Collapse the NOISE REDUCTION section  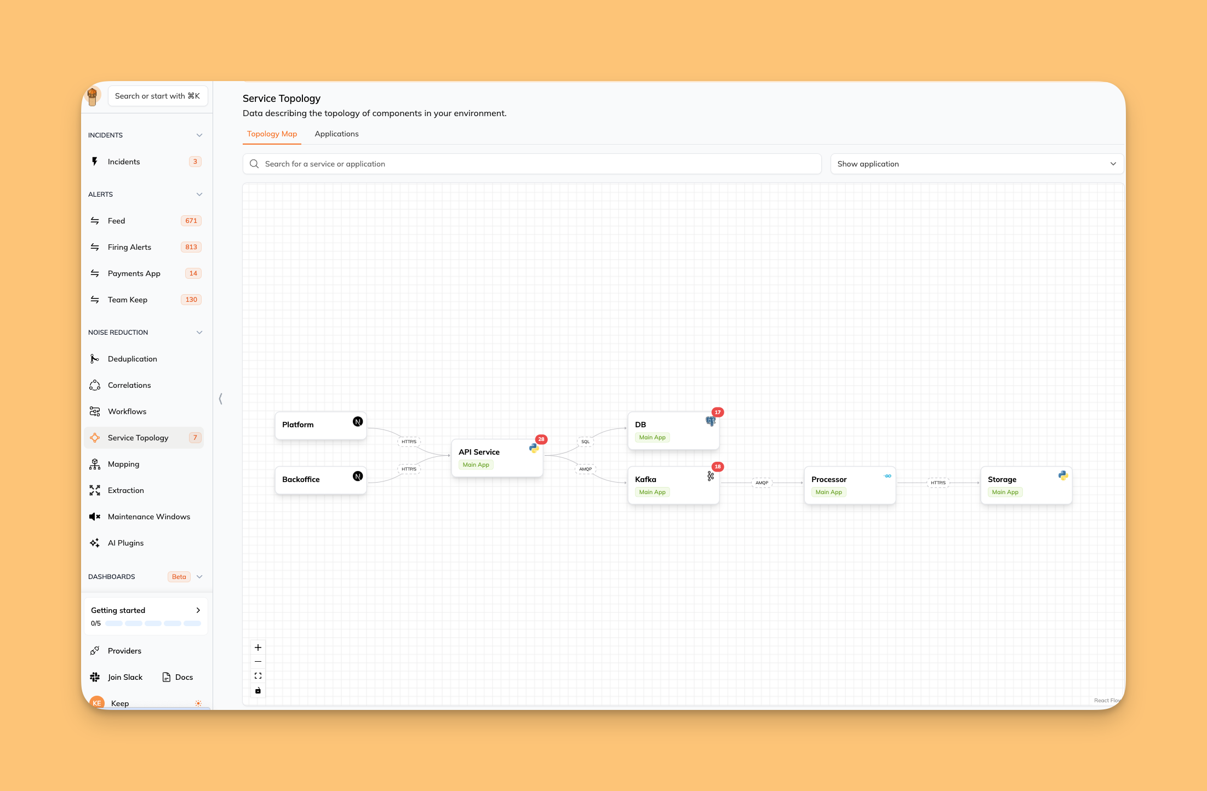tap(199, 333)
